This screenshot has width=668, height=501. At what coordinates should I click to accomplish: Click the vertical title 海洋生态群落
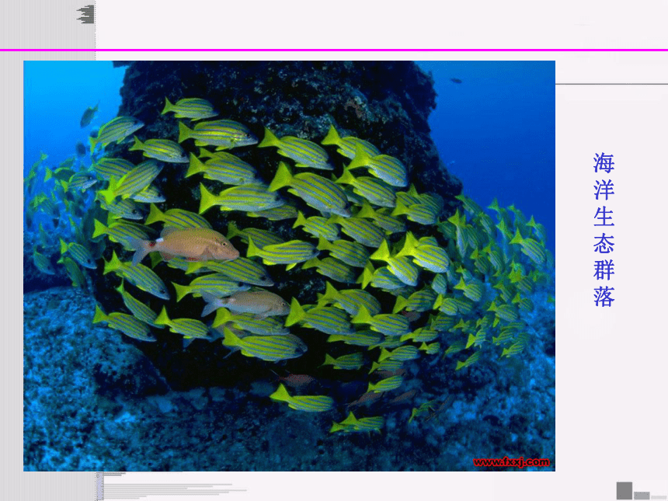tap(604, 230)
